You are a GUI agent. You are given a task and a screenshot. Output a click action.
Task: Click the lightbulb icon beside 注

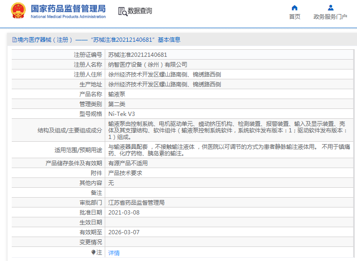[93, 252]
